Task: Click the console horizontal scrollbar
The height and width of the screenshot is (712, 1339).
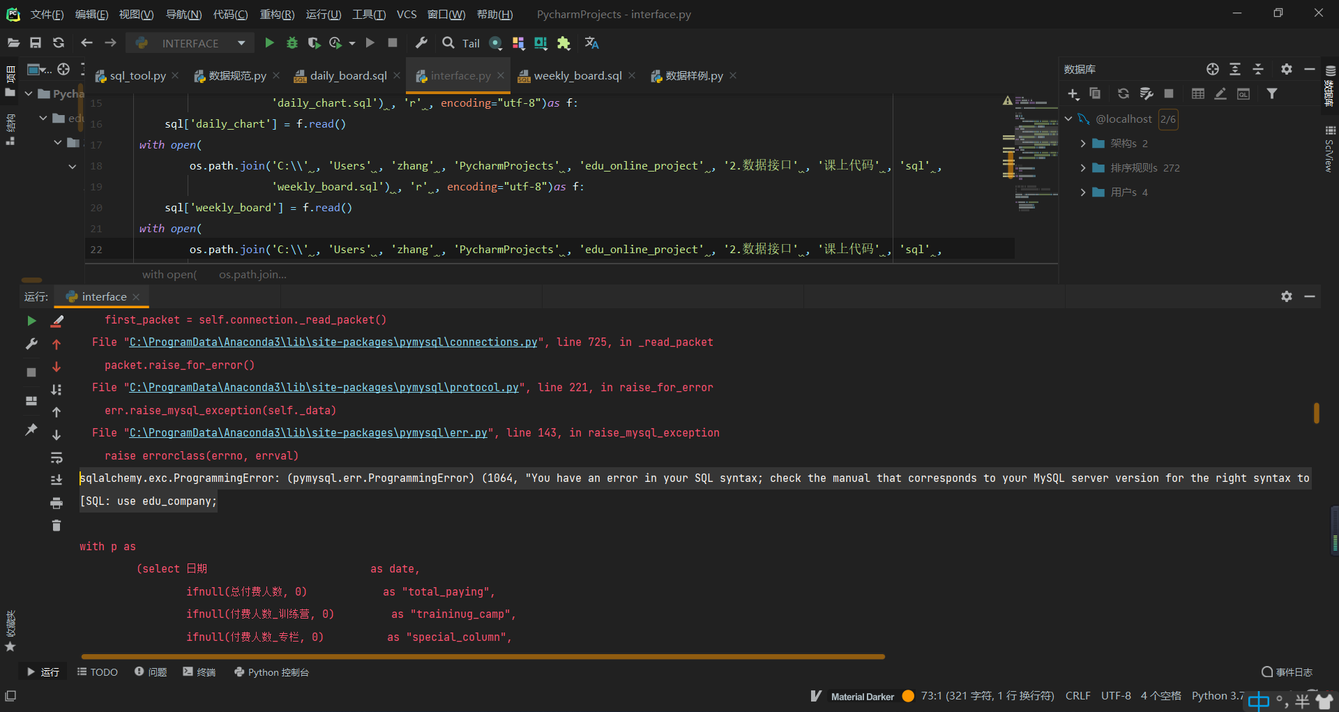Action: (483, 657)
